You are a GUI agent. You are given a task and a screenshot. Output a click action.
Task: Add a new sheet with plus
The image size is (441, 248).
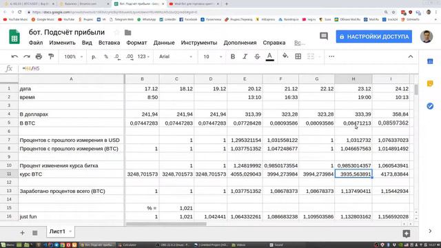[22, 233]
